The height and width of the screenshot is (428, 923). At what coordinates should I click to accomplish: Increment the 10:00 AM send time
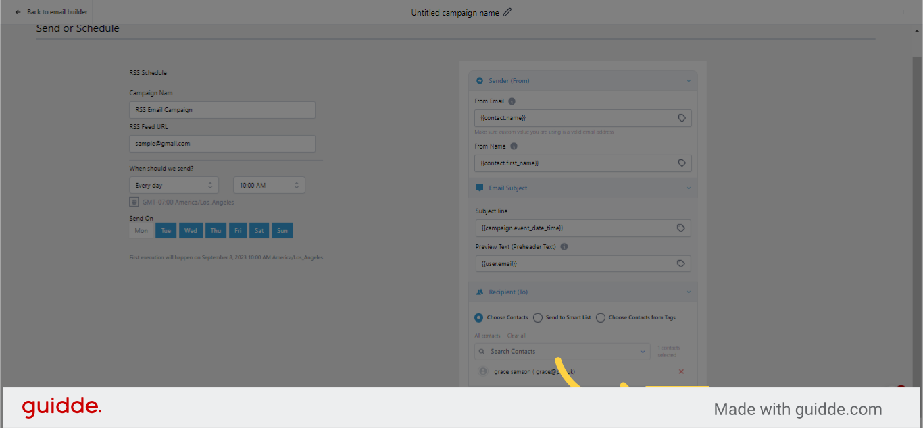click(297, 182)
